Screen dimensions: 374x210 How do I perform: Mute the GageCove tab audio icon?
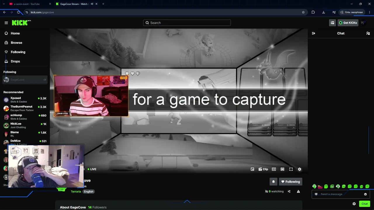tap(92, 4)
